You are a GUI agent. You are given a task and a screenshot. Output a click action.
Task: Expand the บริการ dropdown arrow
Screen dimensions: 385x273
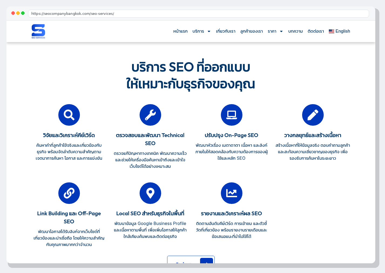click(x=209, y=32)
